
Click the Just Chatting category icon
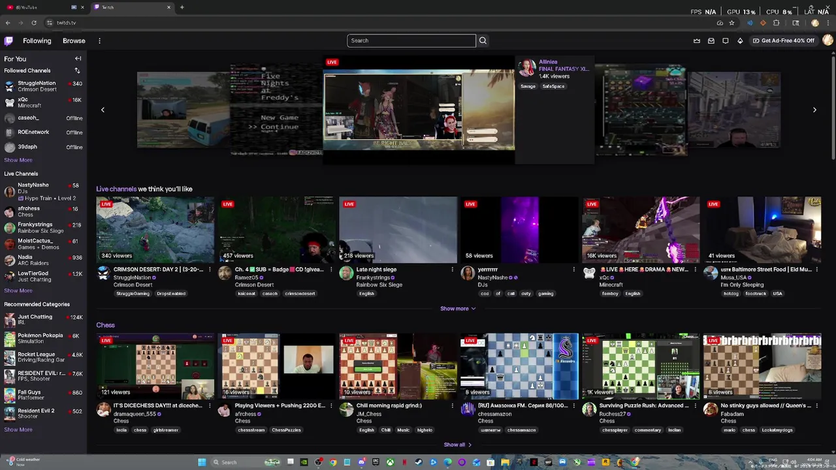(x=10, y=320)
